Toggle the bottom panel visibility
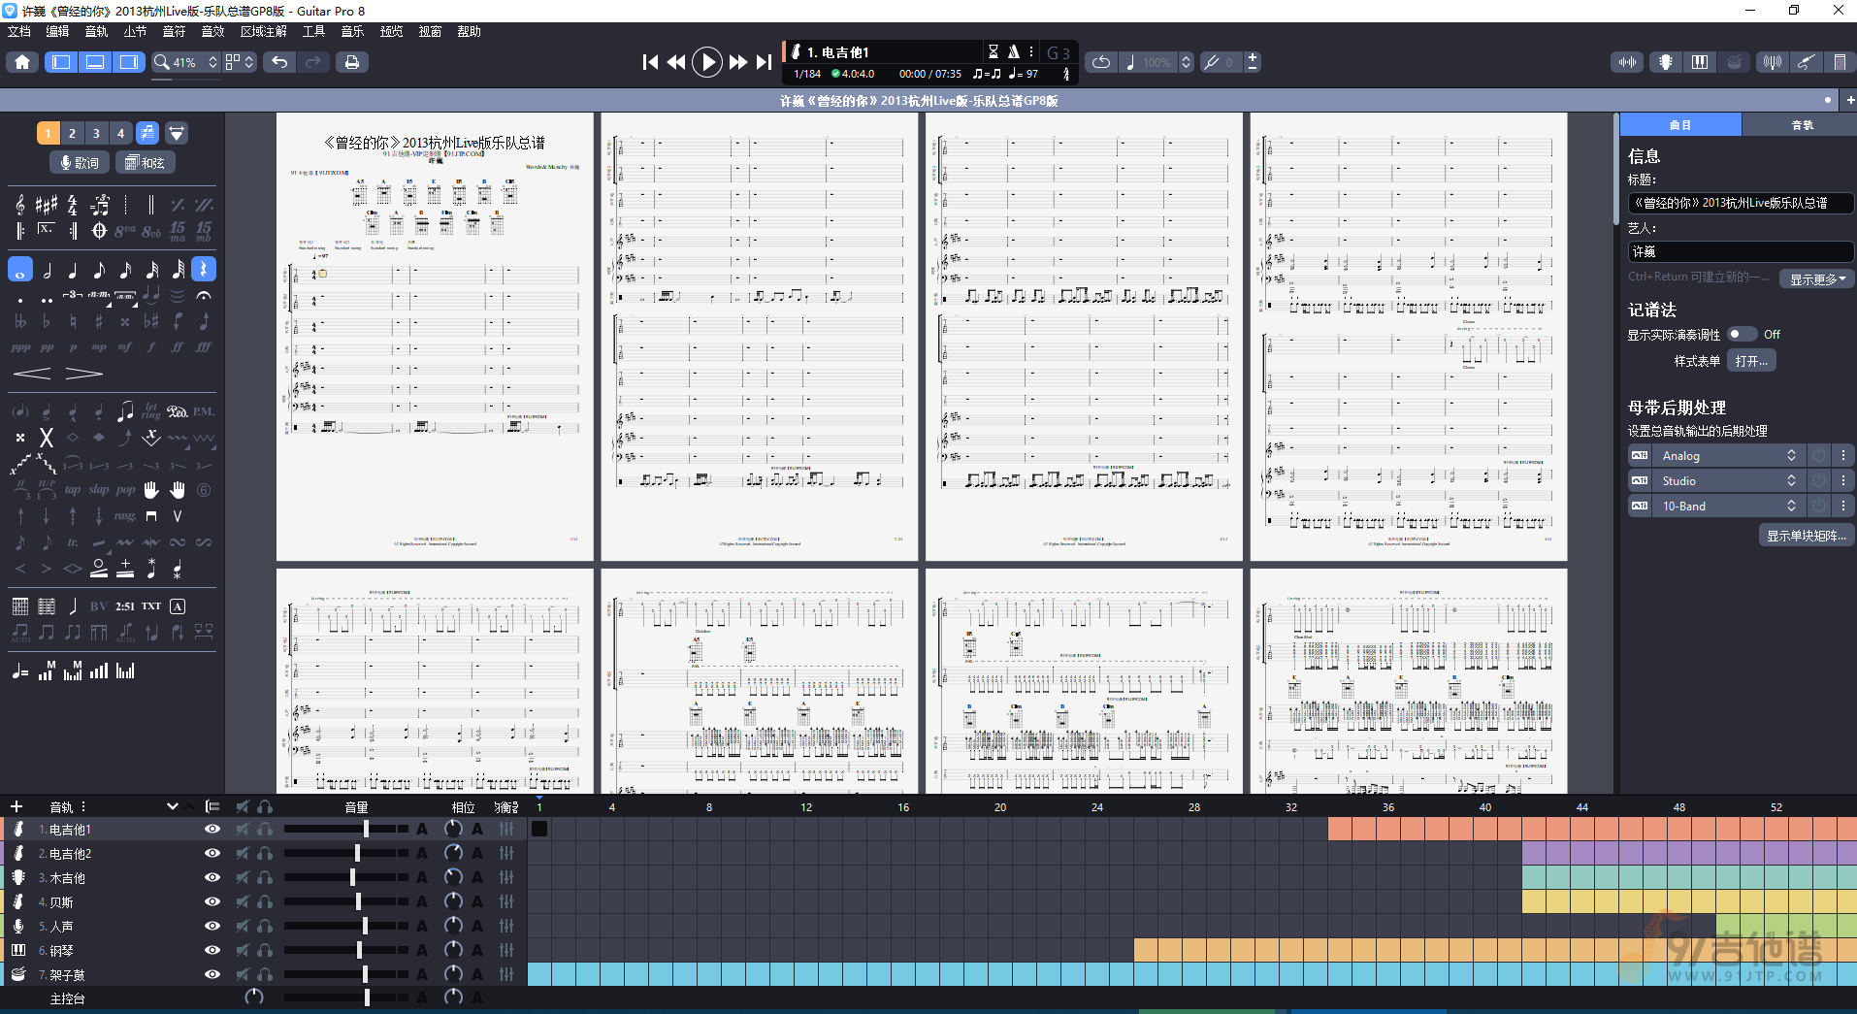 (95, 62)
